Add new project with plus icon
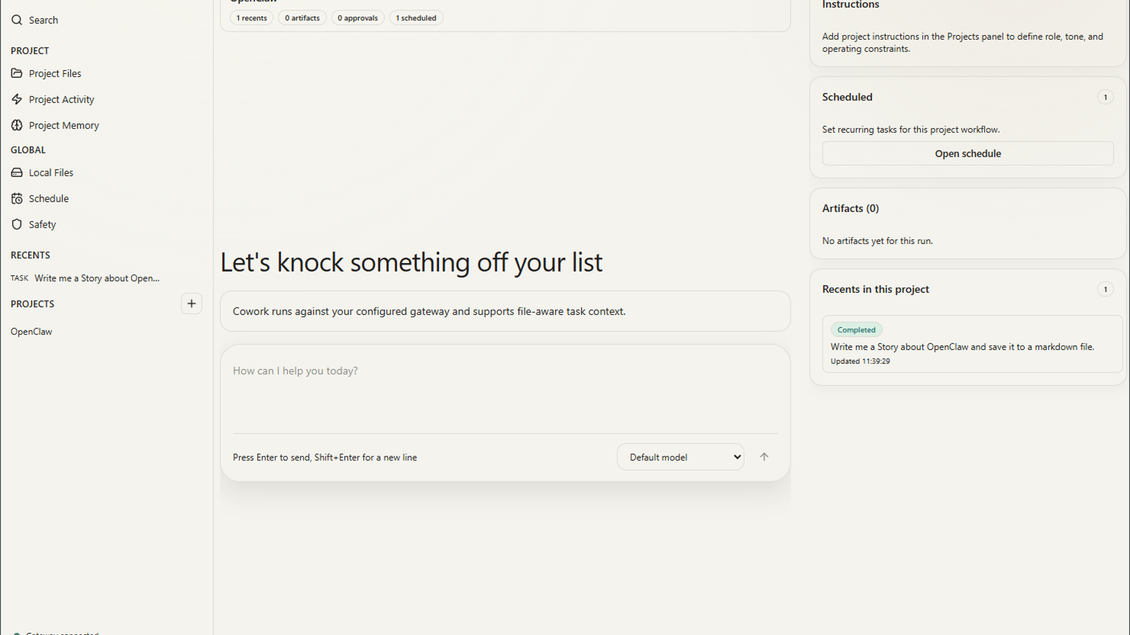The height and width of the screenshot is (635, 1130). pyautogui.click(x=191, y=304)
